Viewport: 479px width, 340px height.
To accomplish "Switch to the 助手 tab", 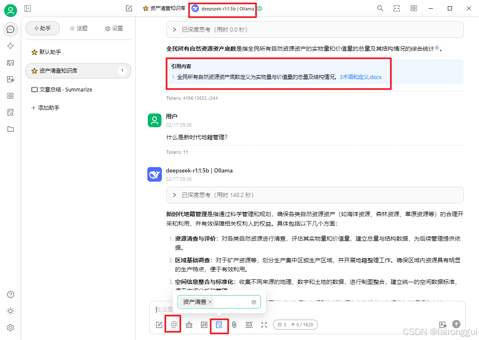I will pos(42,28).
